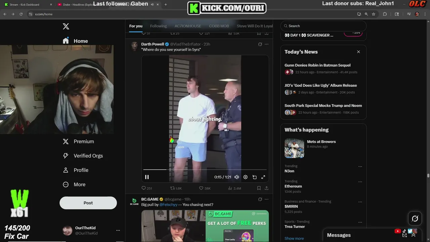The width and height of the screenshot is (430, 242).
Task: Go back in the browser
Action: [5, 14]
